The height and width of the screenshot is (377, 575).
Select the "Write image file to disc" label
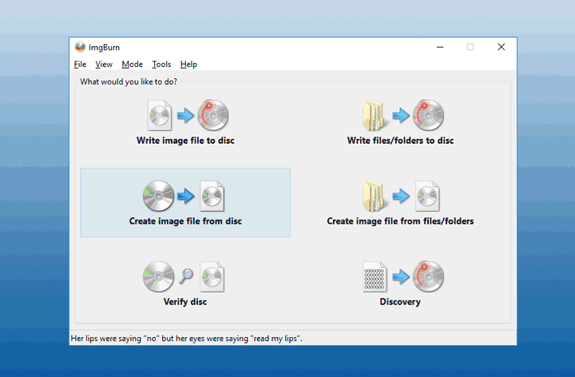185,141
